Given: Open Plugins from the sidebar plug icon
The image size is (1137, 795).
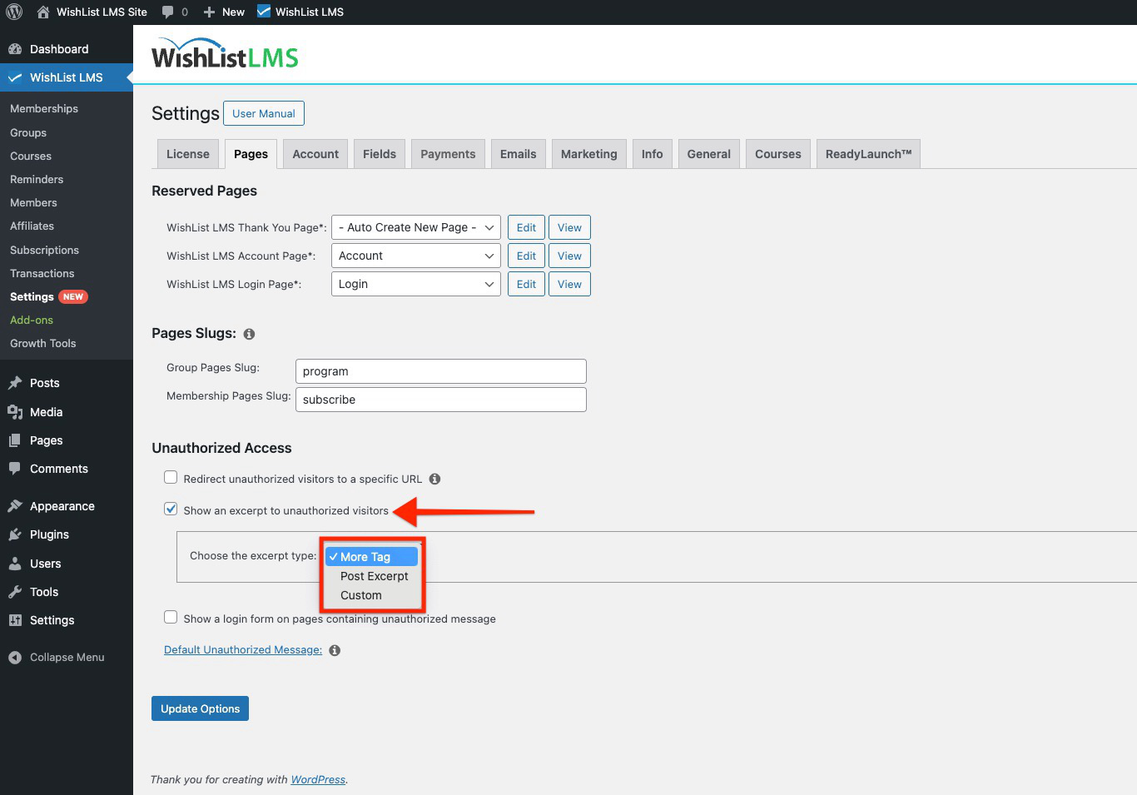Looking at the screenshot, I should coord(15,534).
